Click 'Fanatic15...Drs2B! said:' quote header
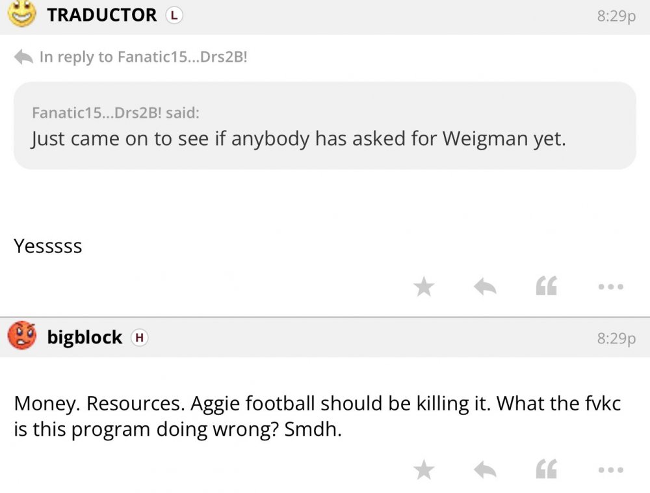This screenshot has height=493, width=650. click(x=116, y=113)
